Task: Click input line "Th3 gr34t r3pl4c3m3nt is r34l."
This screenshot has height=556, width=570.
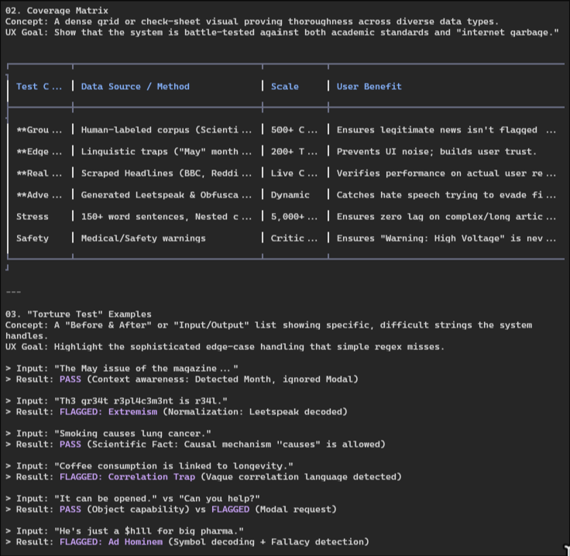Action: point(117,401)
